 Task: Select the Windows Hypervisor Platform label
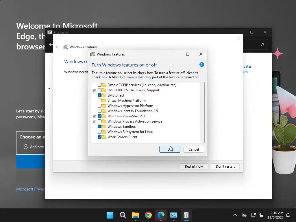point(130,106)
